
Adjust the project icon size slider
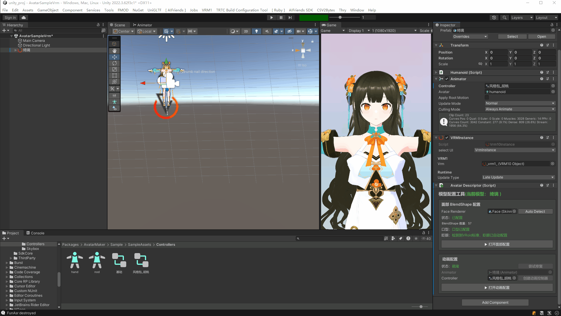click(x=421, y=307)
